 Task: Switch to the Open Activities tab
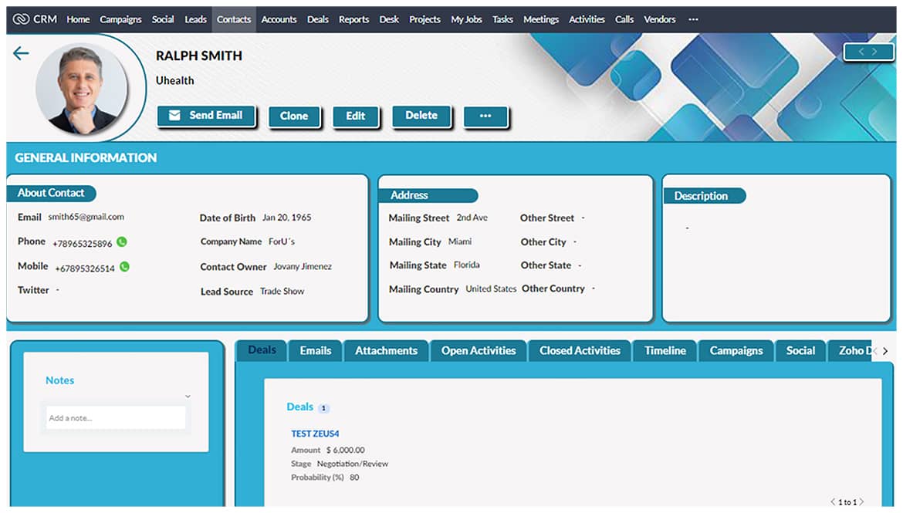479,351
